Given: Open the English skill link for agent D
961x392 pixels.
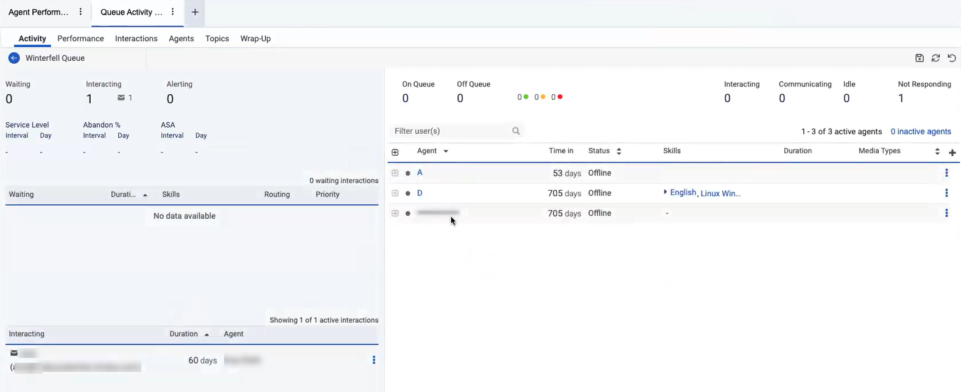Looking at the screenshot, I should click(682, 193).
